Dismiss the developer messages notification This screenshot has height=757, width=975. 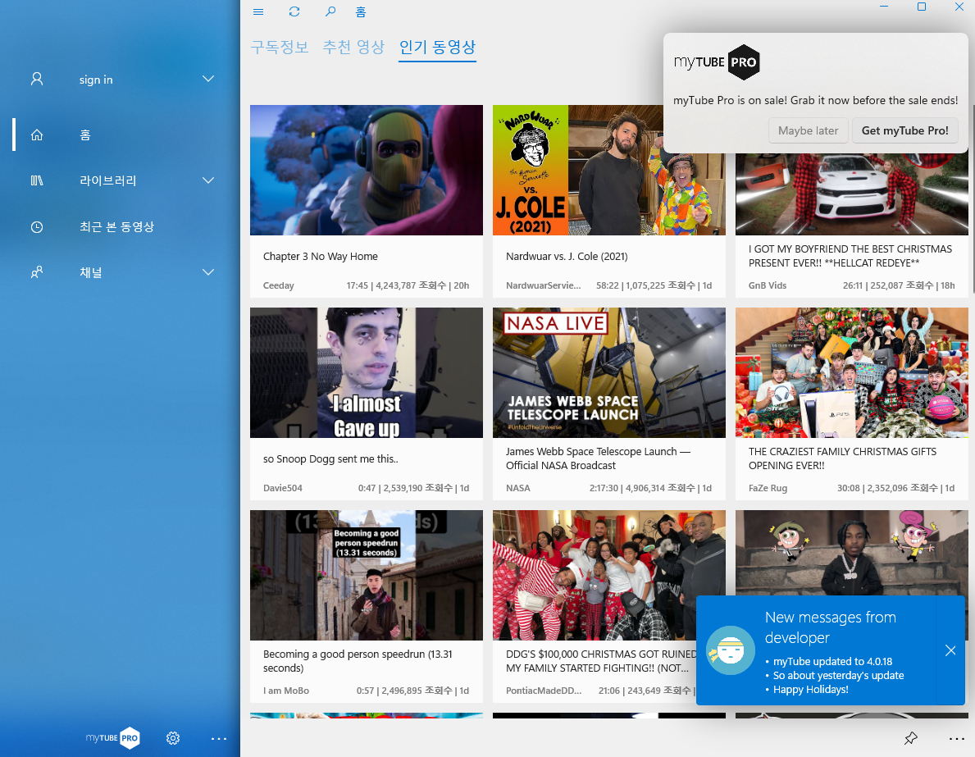[950, 650]
